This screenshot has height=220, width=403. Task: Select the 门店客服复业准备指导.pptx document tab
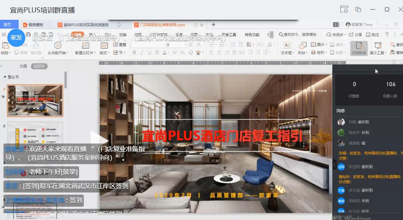pyautogui.click(x=162, y=24)
